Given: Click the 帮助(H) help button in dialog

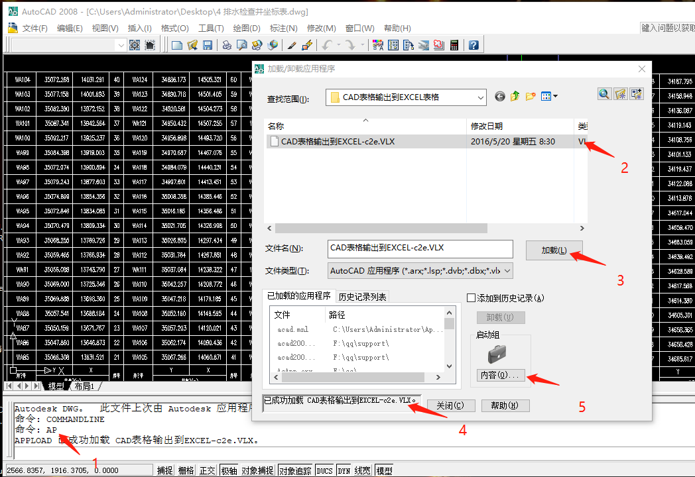Looking at the screenshot, I should pos(505,405).
